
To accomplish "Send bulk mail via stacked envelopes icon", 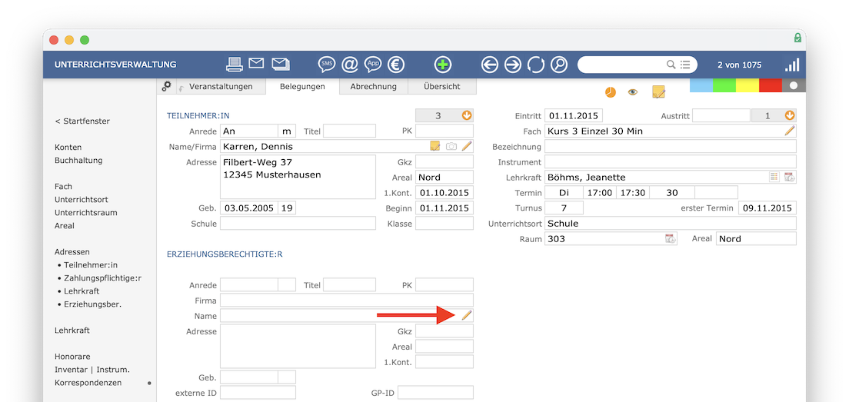I will [x=281, y=64].
